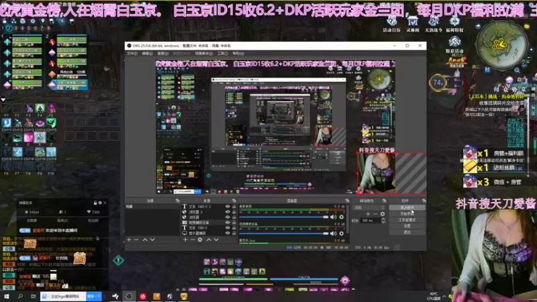Viewport: 537px width, 302px height.
Task: Click the transition duration spinner arrows
Action: tap(383, 221)
